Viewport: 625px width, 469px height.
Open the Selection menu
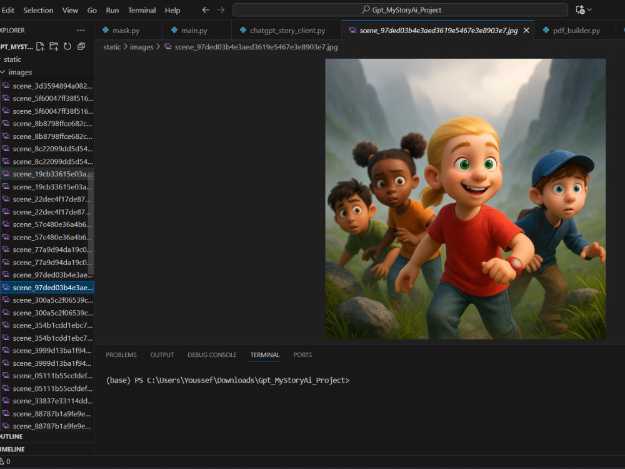click(38, 11)
